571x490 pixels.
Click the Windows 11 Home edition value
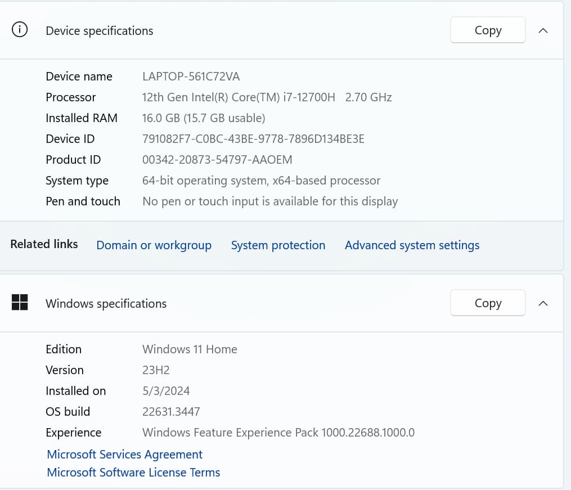190,349
